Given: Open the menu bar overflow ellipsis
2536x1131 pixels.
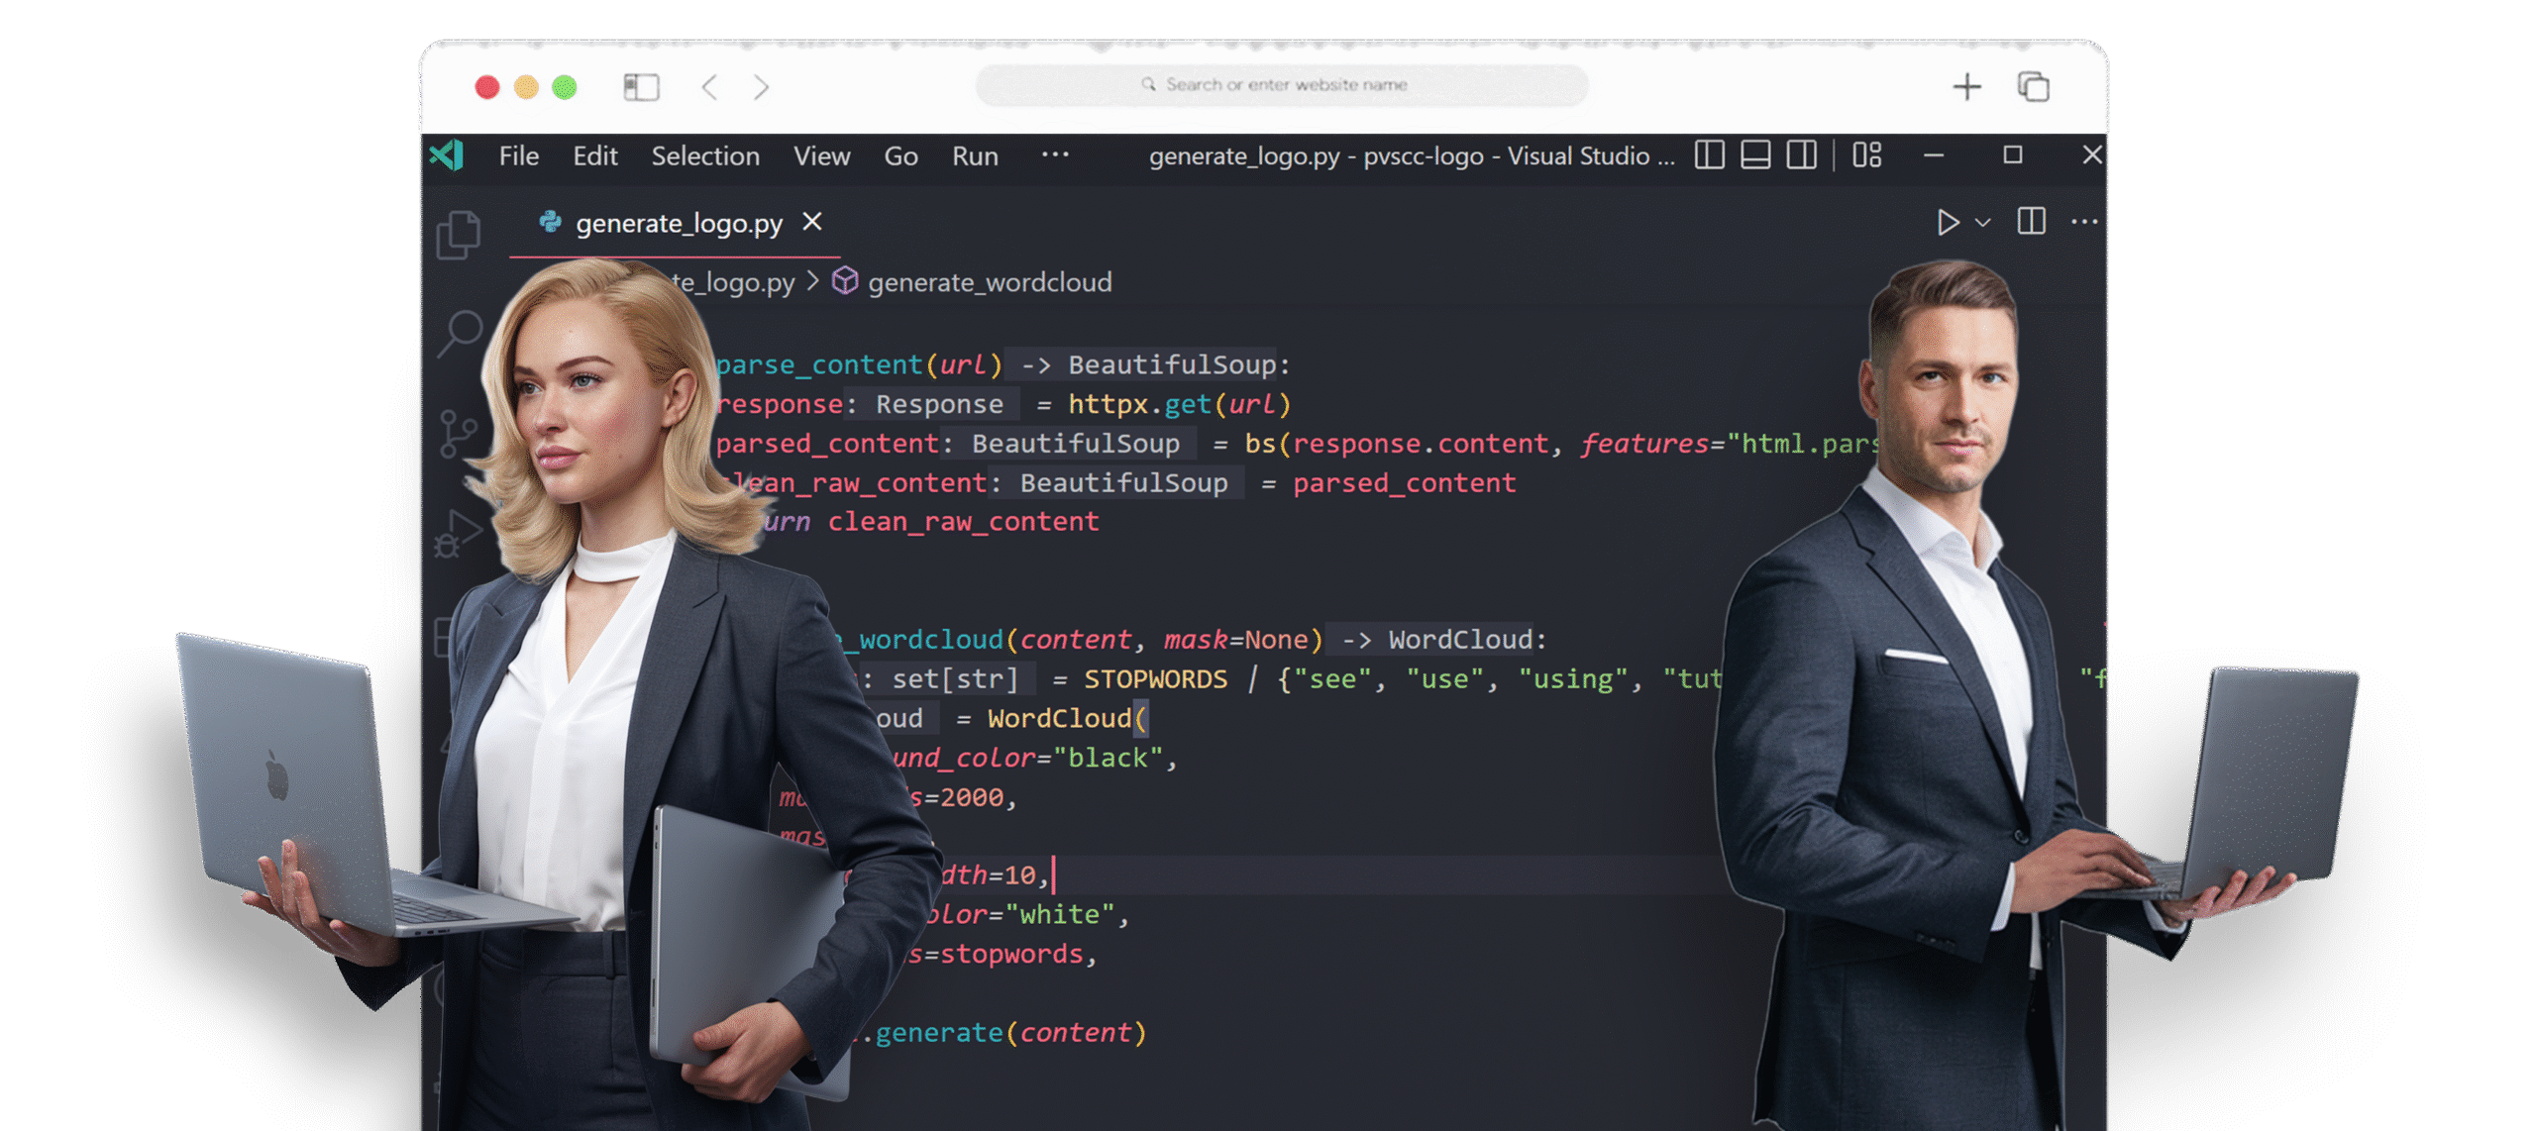Looking at the screenshot, I should 1055,154.
